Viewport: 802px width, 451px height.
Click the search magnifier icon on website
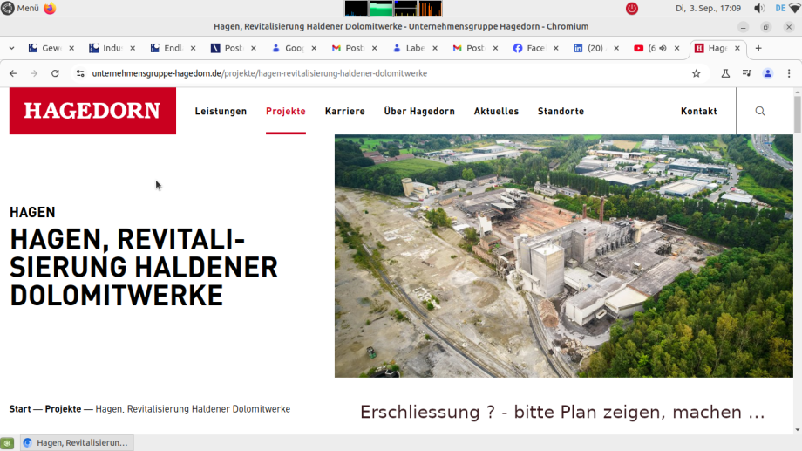[x=760, y=111]
